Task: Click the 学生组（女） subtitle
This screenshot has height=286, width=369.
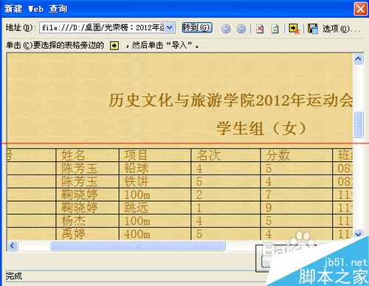Action: [x=262, y=129]
